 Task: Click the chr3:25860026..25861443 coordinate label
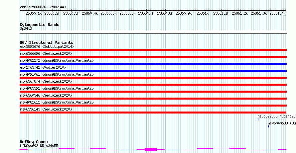(43, 7)
